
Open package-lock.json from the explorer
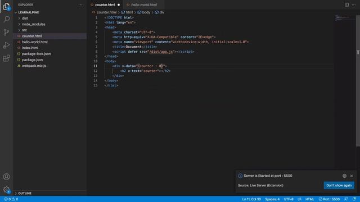point(36,54)
